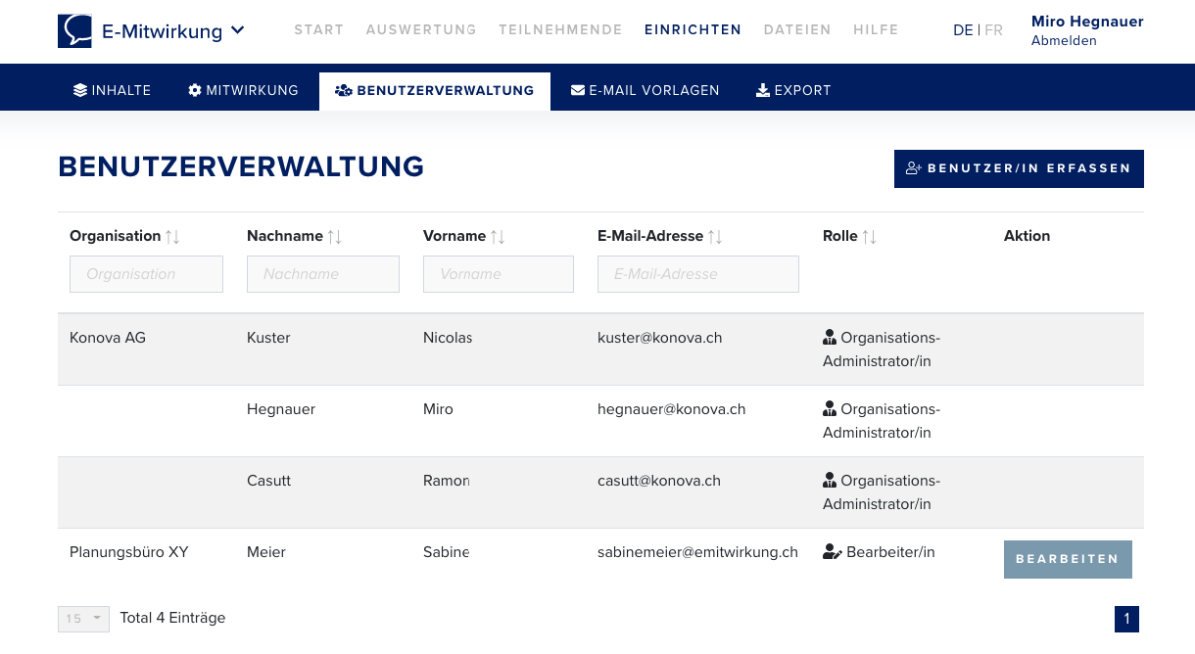Sort table by Vorname arrows
This screenshot has width=1195, height=654.
(x=499, y=237)
